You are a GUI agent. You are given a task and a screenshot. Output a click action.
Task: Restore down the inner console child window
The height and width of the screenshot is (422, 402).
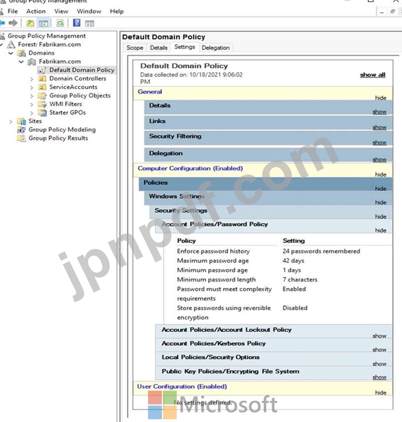click(x=392, y=11)
